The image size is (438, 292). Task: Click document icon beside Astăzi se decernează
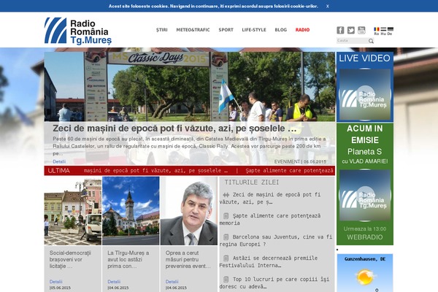tap(226, 258)
